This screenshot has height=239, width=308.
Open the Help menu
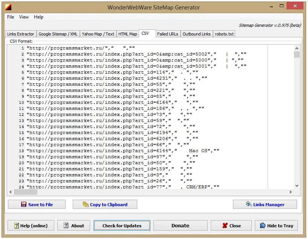(x=38, y=17)
